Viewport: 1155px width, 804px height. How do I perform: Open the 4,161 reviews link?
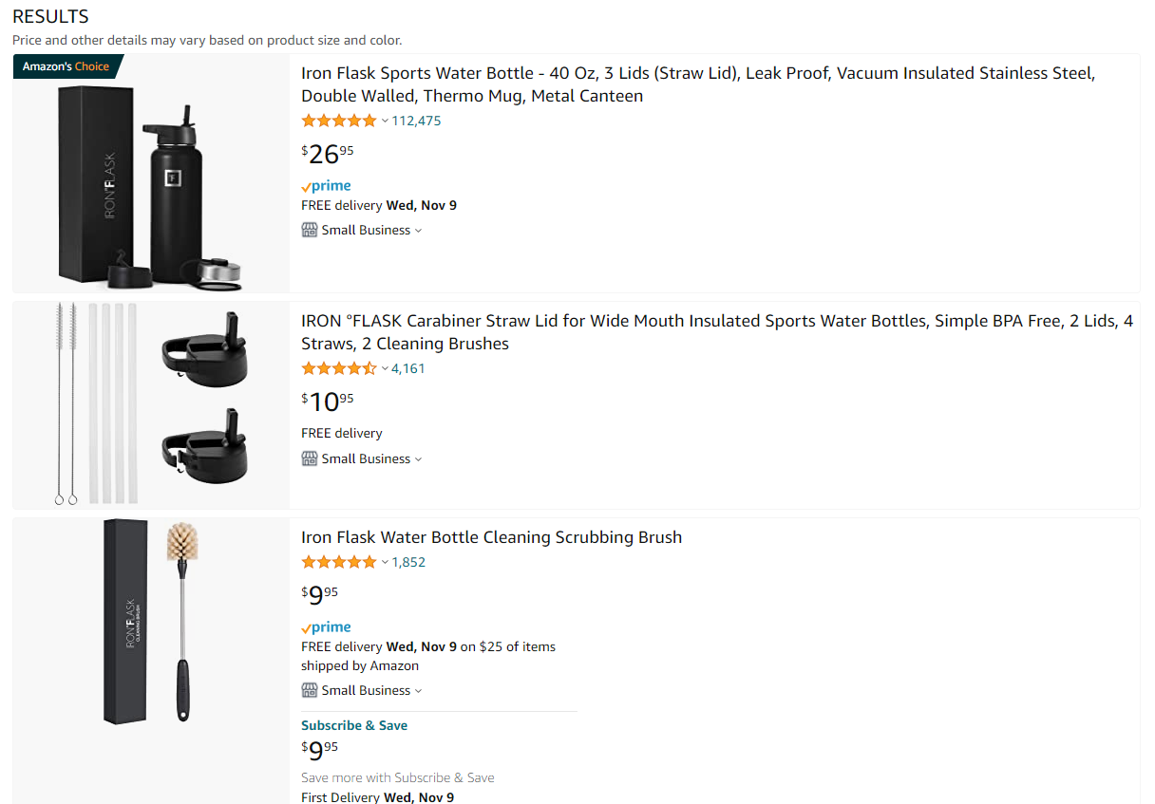408,368
